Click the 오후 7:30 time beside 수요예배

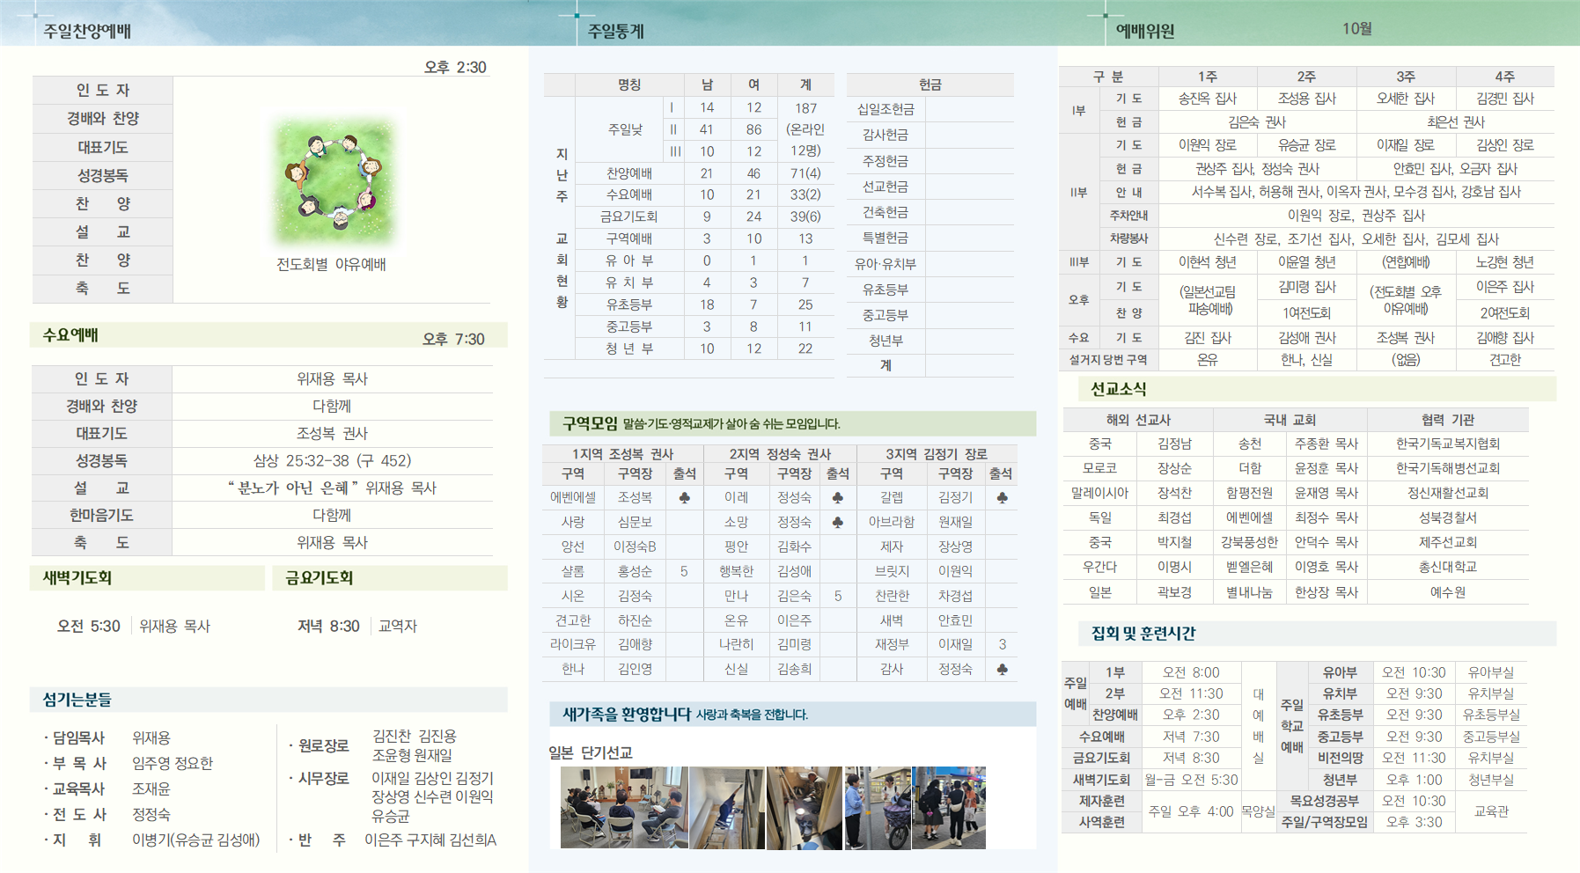click(x=453, y=339)
